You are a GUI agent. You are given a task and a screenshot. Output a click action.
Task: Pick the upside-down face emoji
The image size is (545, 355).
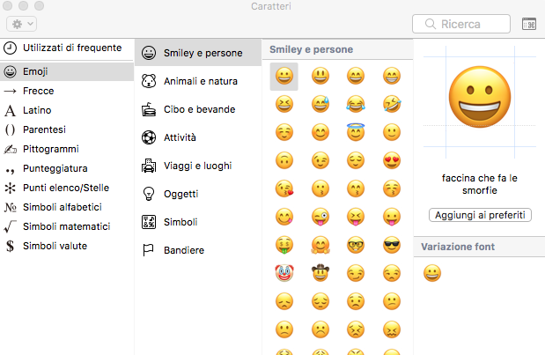pyautogui.click(x=284, y=160)
